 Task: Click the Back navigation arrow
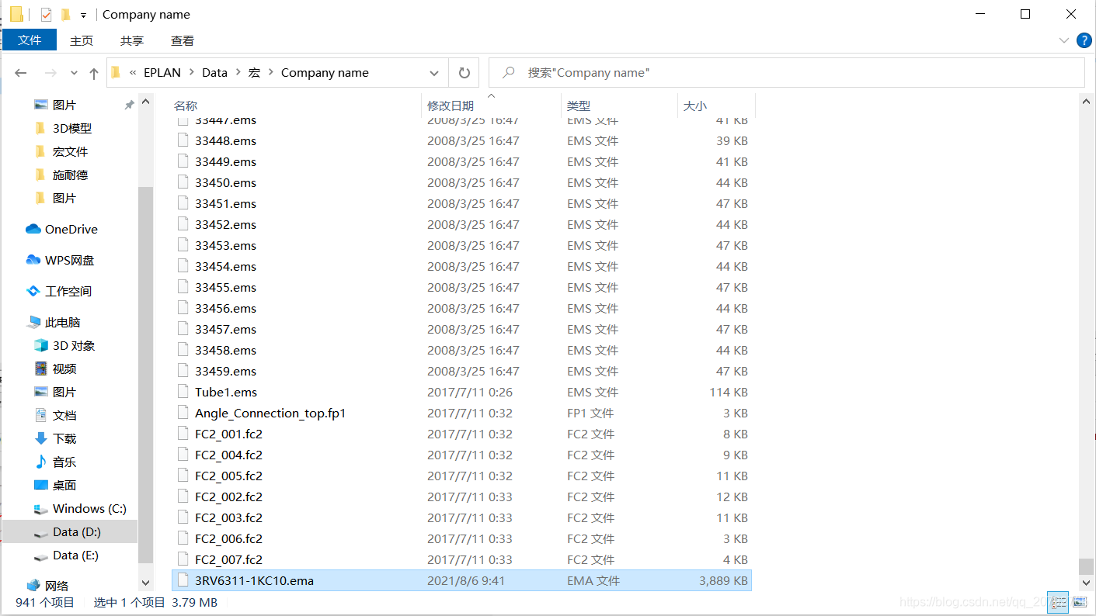point(21,73)
